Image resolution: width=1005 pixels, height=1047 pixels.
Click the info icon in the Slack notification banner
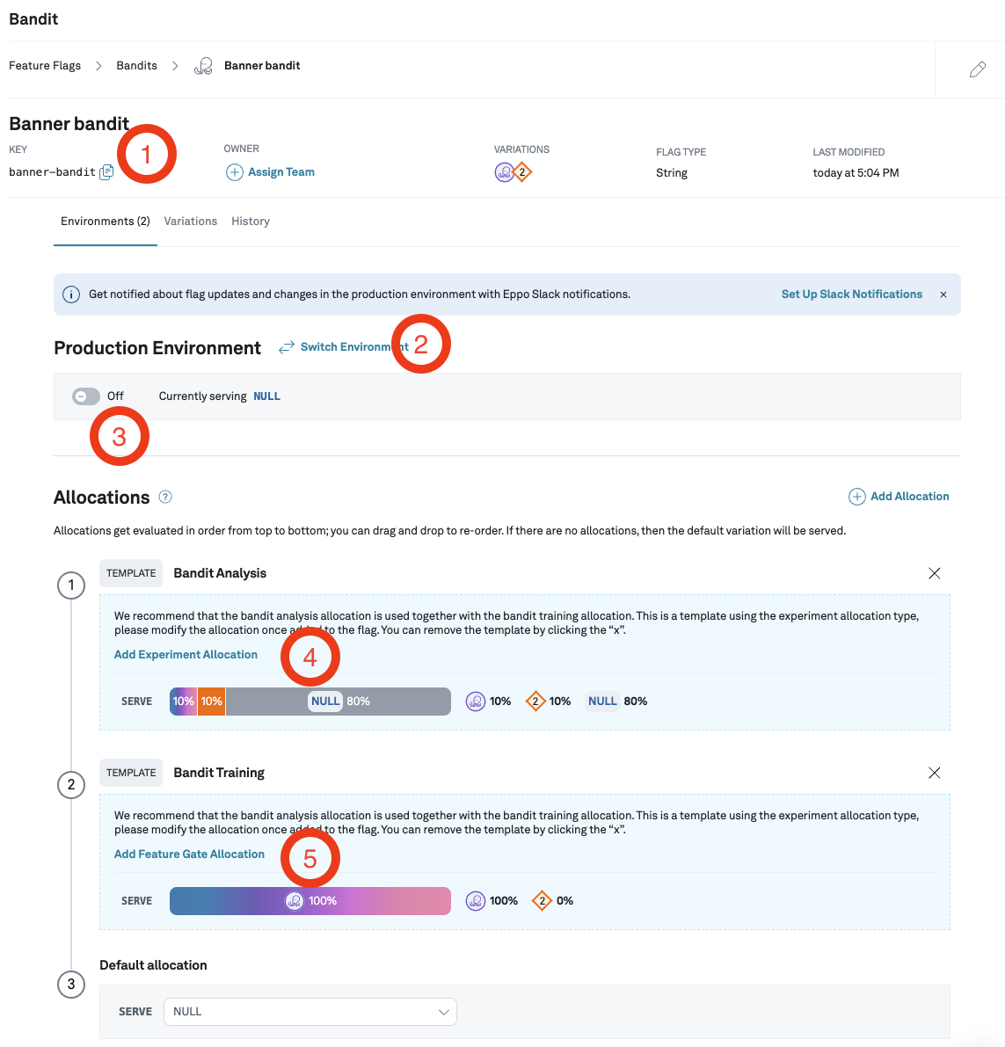coord(71,294)
